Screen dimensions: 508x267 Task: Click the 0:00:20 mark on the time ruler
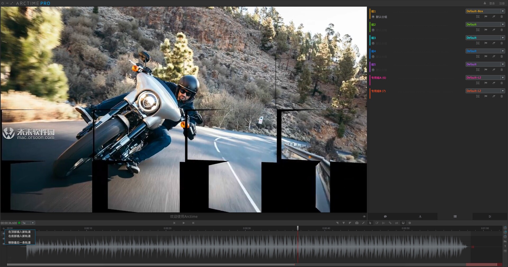[x=167, y=228]
